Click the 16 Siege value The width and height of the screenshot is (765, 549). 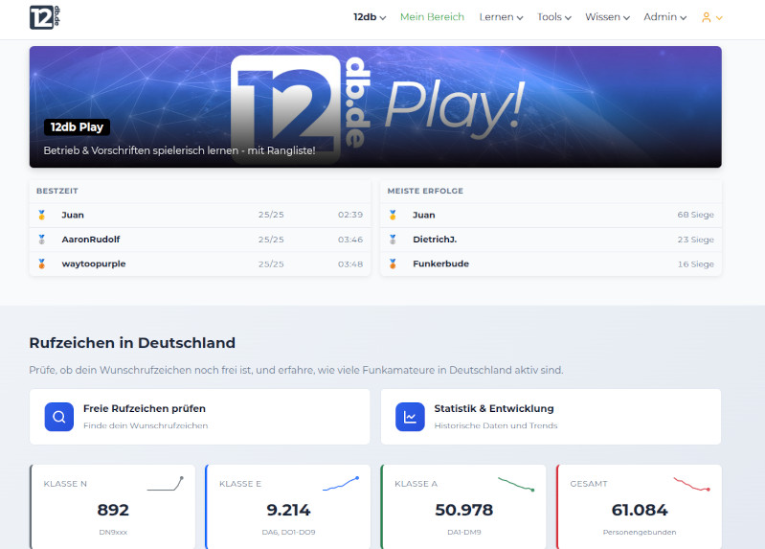click(x=695, y=263)
